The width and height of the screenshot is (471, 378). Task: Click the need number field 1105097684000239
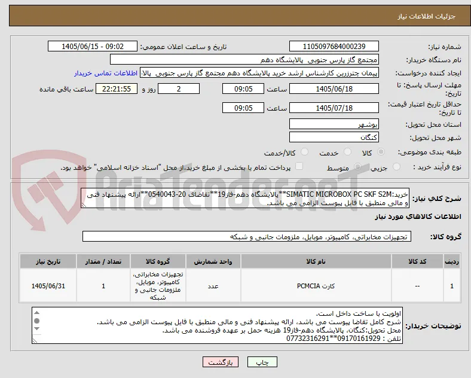[x=334, y=47]
